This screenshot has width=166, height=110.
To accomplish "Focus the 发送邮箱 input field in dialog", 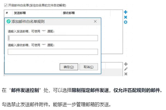I will pyautogui.click(x=53, y=38).
